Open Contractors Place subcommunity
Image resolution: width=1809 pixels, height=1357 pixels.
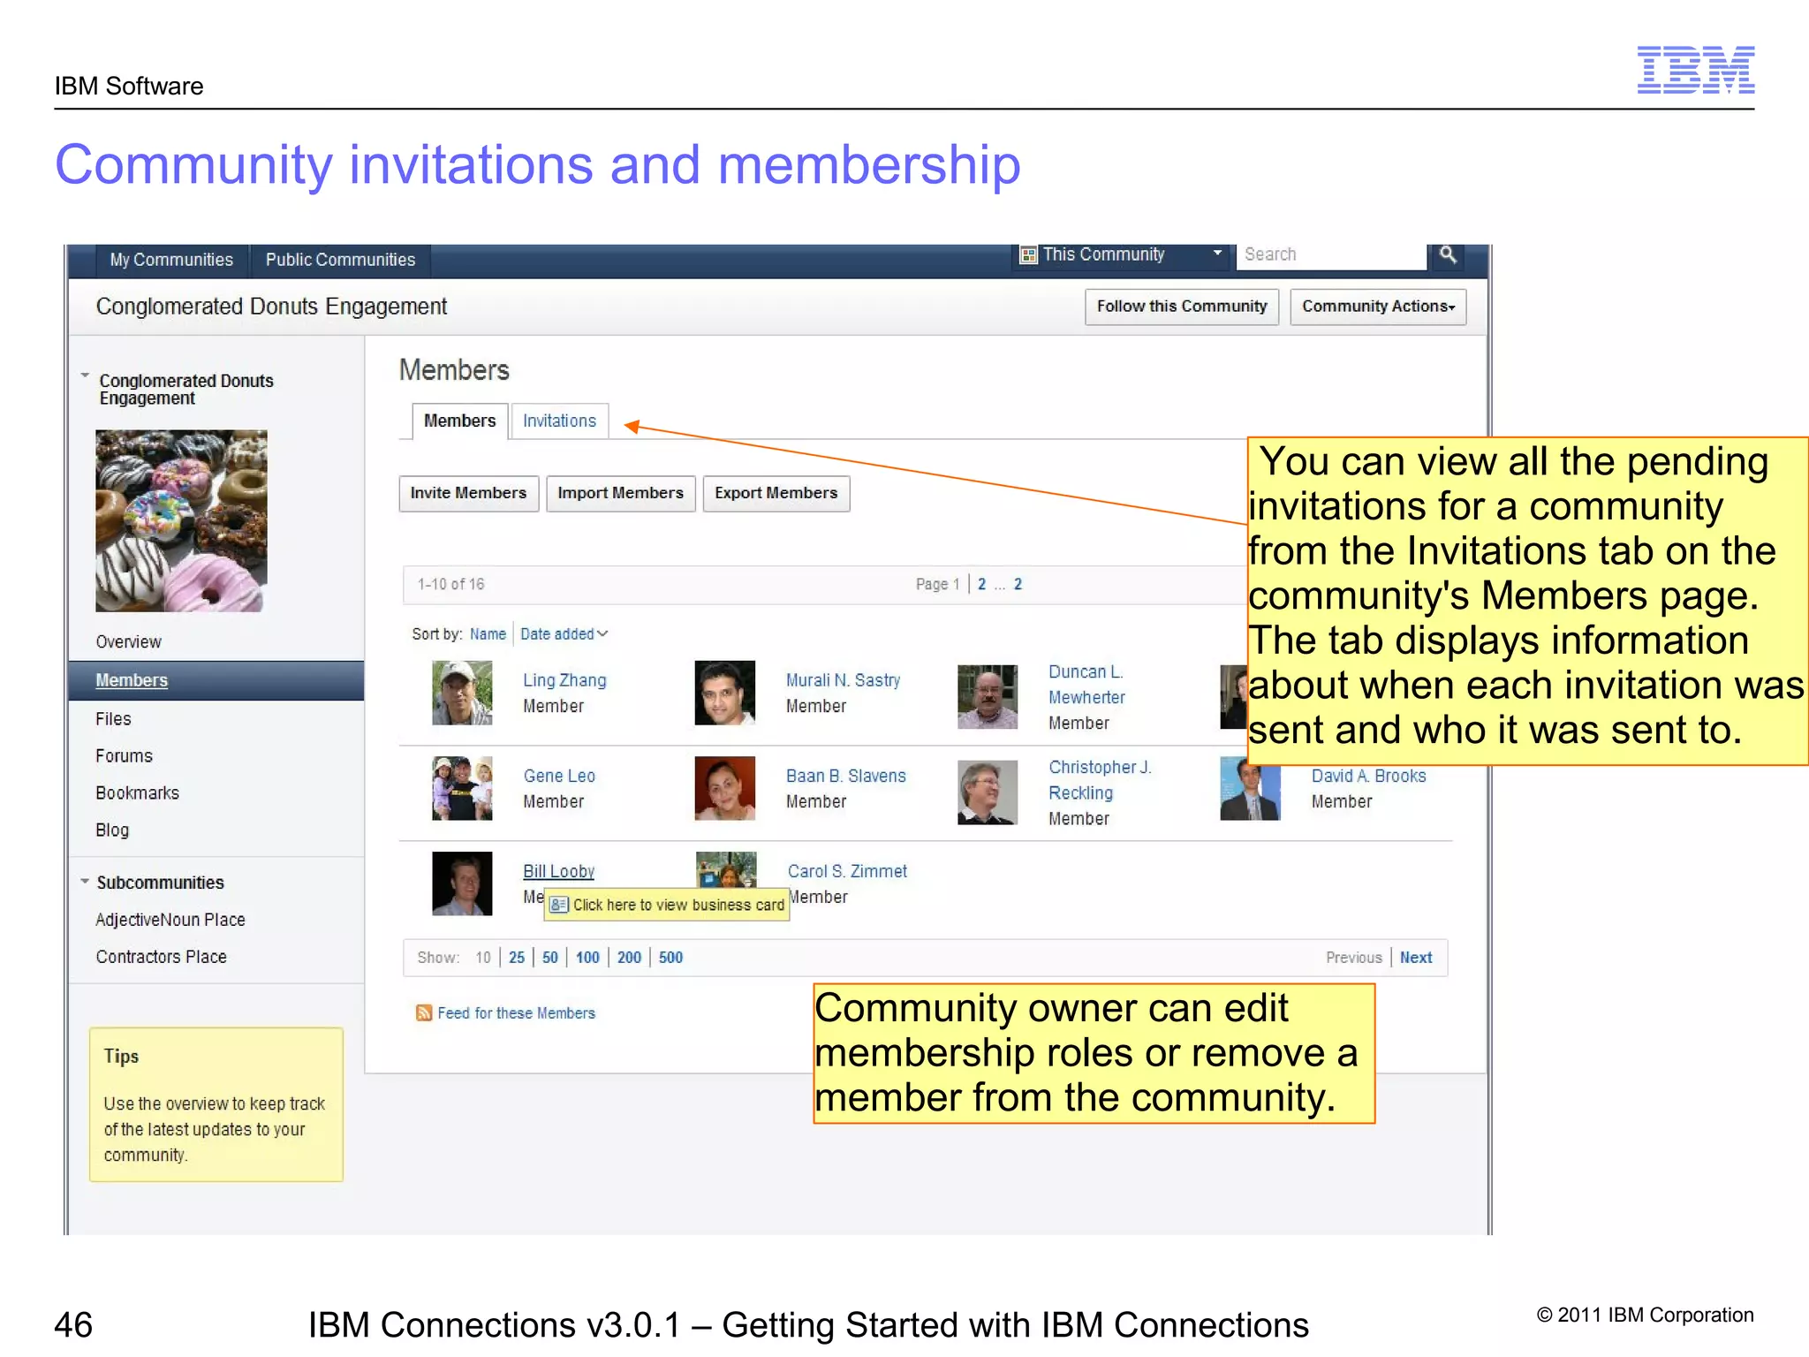(x=161, y=957)
